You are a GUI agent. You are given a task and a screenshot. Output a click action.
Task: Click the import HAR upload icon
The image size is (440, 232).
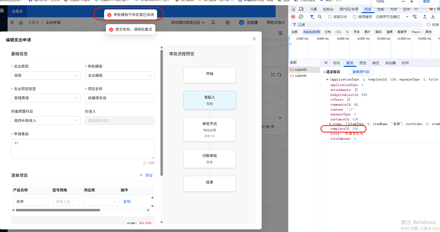coord(425,17)
